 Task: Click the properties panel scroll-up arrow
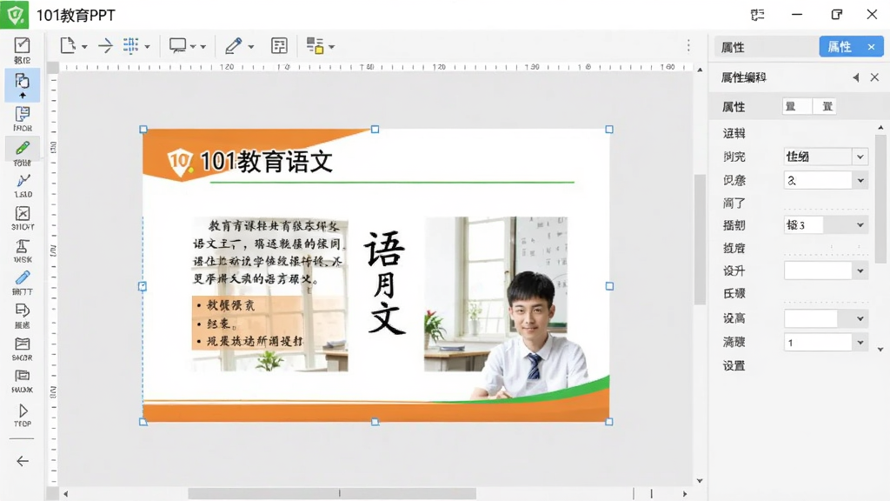[880, 128]
